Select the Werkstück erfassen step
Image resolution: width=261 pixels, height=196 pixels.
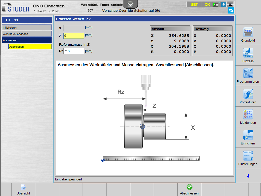click(x=27, y=34)
